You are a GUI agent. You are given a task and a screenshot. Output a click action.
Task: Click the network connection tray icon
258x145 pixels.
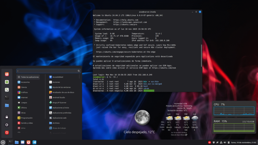pos(221,142)
